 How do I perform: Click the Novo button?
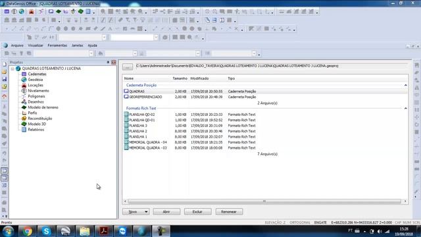coord(133,212)
